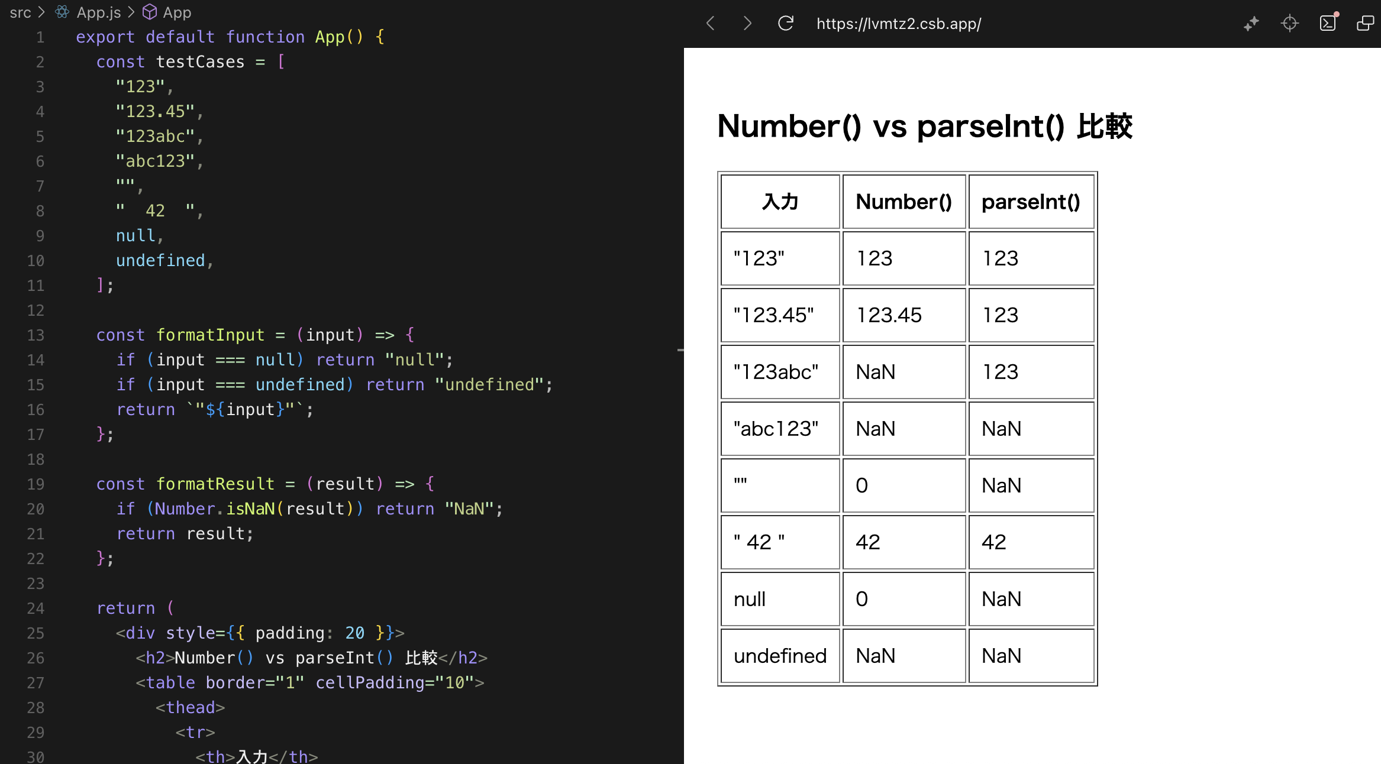Open preview in new window icon
This screenshot has height=764, width=1381.
1365,24
